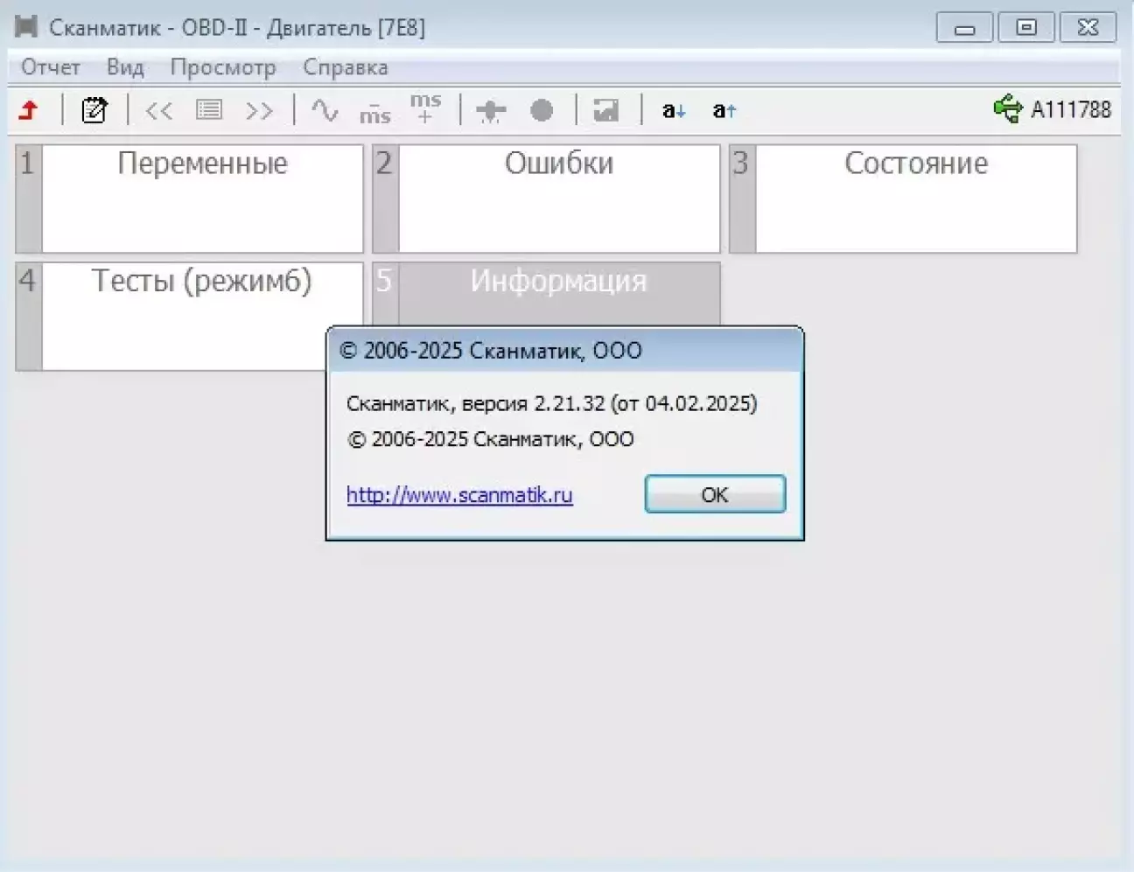
Task: Go to previous page with << icon
Action: [x=158, y=110]
